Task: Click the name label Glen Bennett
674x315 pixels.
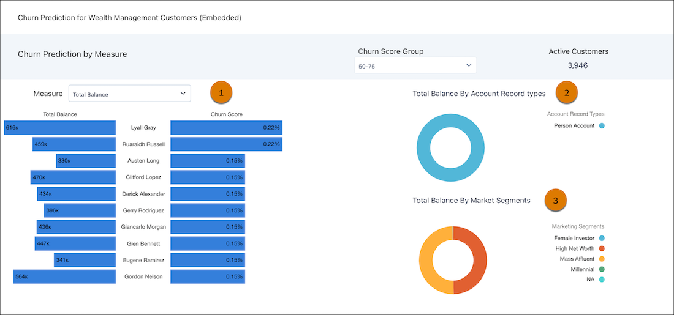Action: click(143, 243)
